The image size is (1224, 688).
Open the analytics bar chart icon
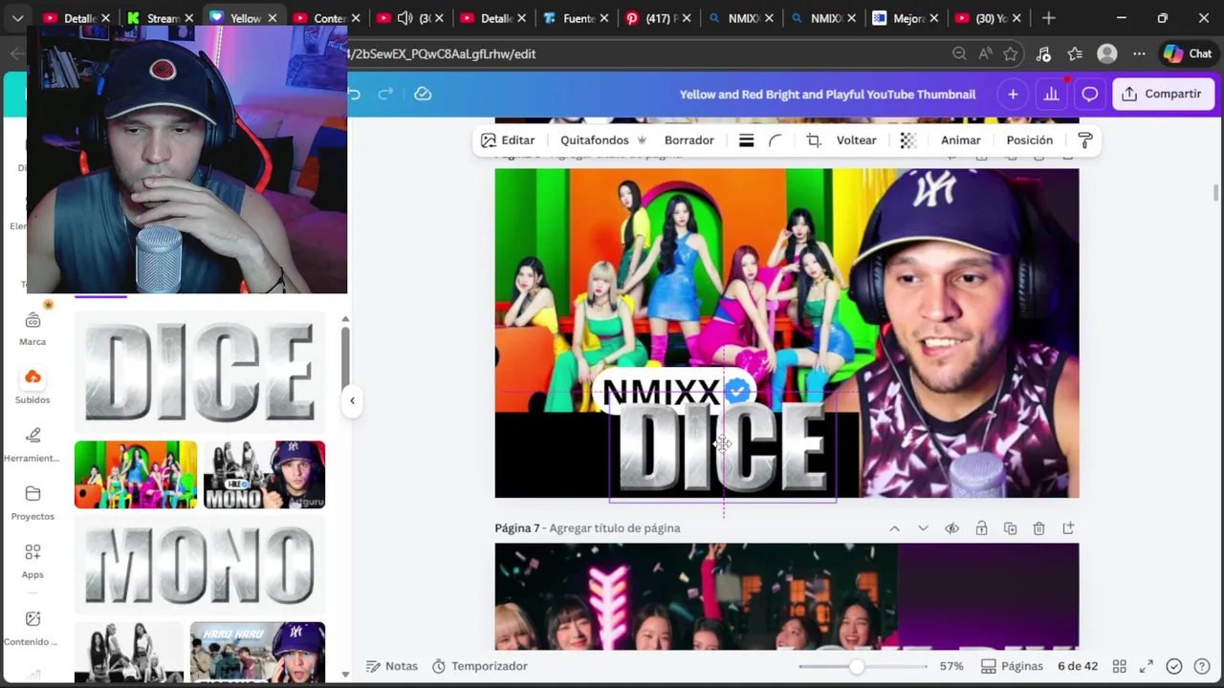tap(1051, 94)
